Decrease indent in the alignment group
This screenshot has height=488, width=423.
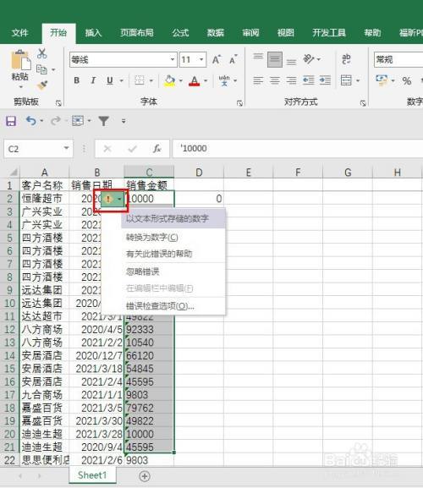click(309, 80)
